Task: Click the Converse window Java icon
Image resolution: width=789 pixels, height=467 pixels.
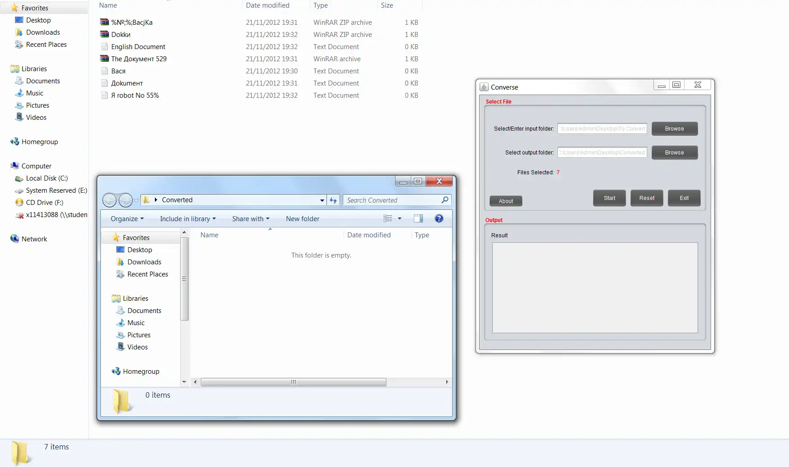Action: 484,87
